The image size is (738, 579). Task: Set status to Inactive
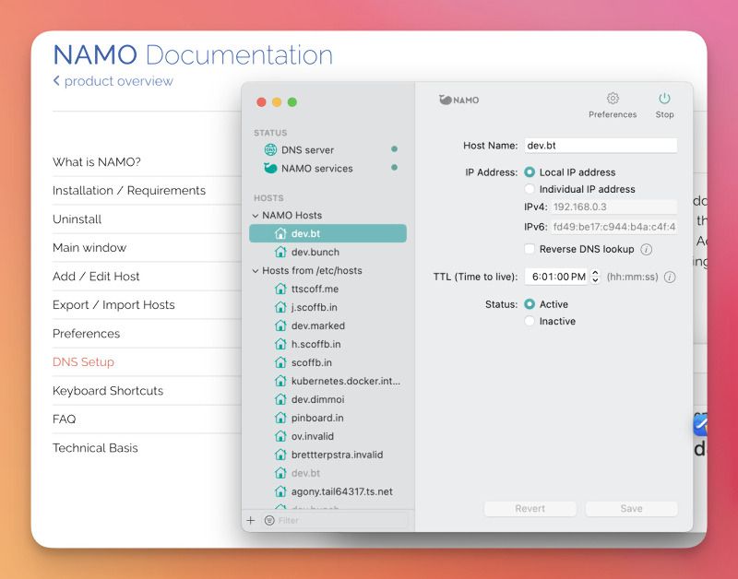[530, 321]
